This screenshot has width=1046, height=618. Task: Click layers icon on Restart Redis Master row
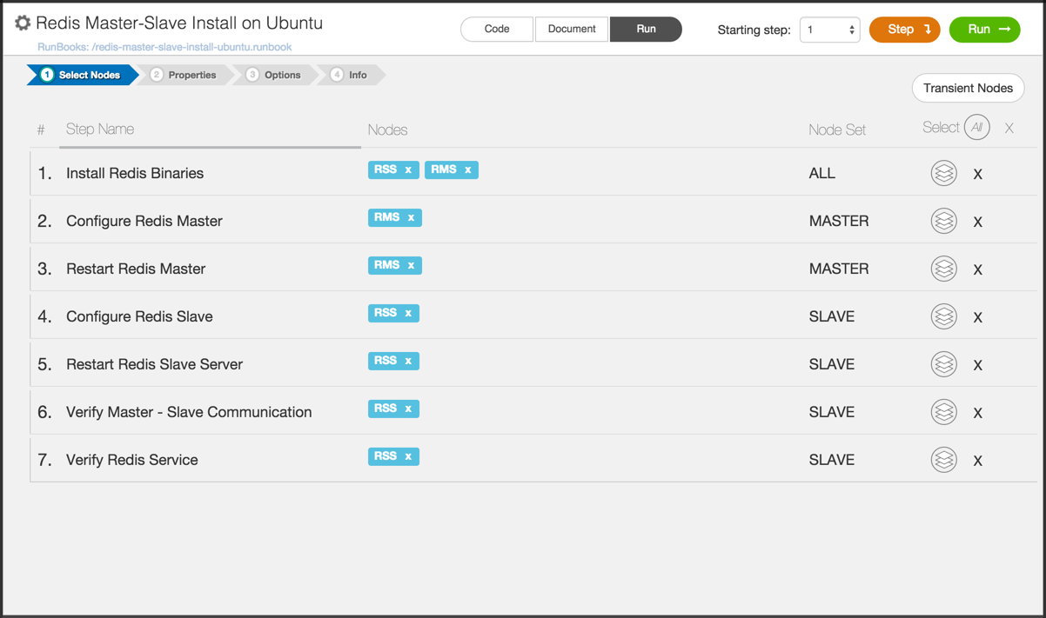point(943,269)
